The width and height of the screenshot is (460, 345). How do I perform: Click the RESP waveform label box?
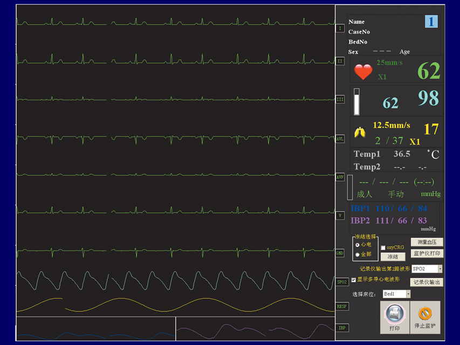point(342,306)
